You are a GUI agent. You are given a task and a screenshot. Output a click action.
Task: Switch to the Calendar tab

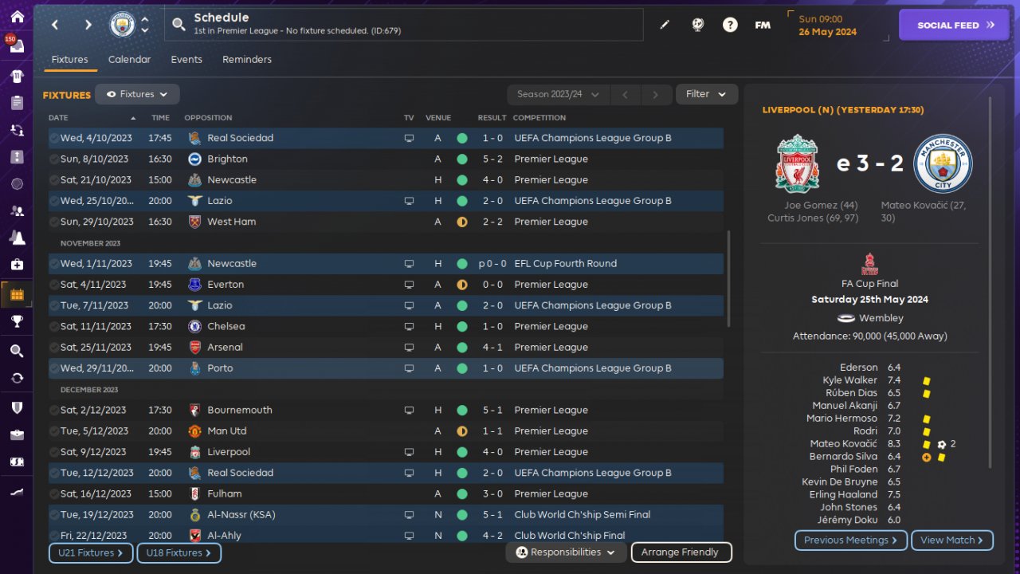(129, 60)
